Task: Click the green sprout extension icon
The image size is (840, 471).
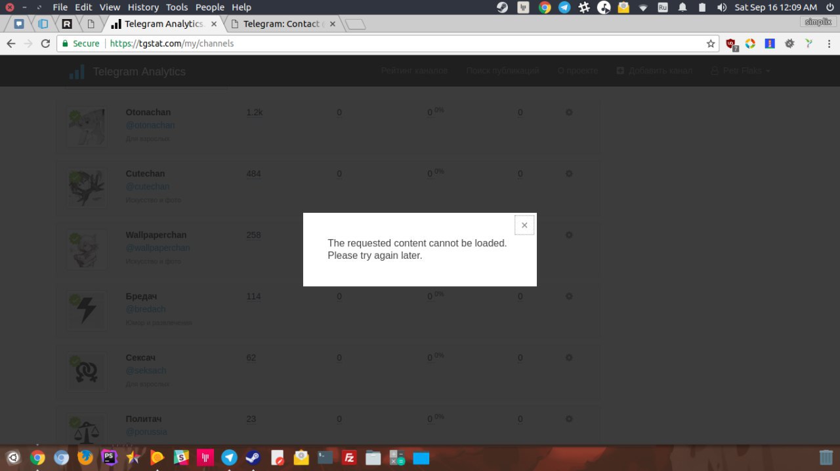Action: [x=809, y=44]
